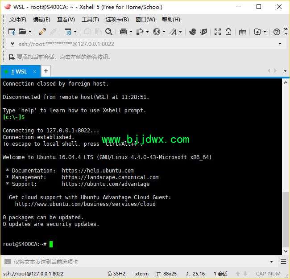Image resolution: width=290 pixels, height=279 pixels.
Task: Launch Xftp via the toolbar icon
Action: [193, 32]
